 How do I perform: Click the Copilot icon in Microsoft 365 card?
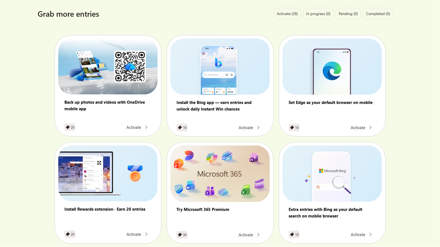click(x=212, y=158)
